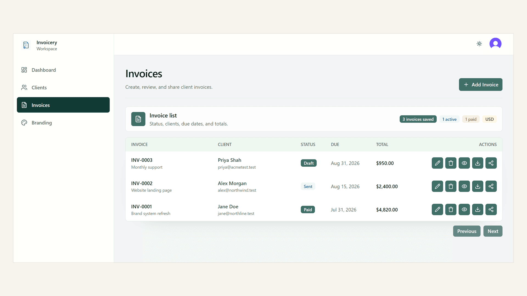527x296 pixels.
Task: Preview invoice INV-0001 with eye icon
Action: (x=464, y=210)
